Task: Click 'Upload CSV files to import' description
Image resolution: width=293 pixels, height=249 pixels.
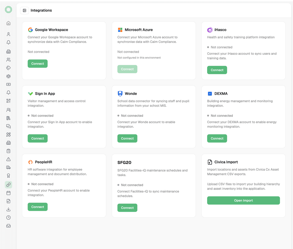Action: pyautogui.click(x=243, y=186)
